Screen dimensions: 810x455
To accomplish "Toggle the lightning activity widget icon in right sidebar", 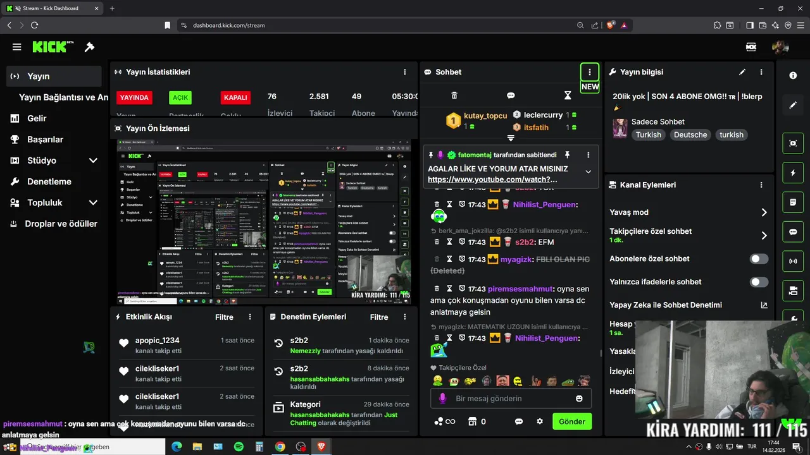I will (x=793, y=173).
